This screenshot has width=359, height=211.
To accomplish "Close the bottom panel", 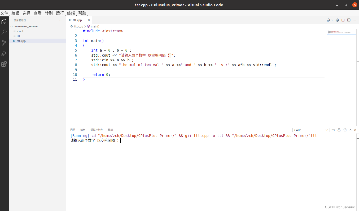I will coord(355,130).
